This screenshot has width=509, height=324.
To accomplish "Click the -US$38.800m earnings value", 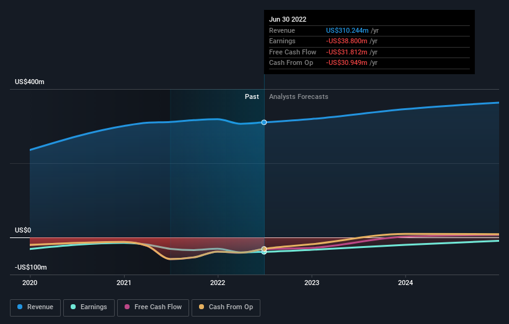I will pyautogui.click(x=347, y=41).
